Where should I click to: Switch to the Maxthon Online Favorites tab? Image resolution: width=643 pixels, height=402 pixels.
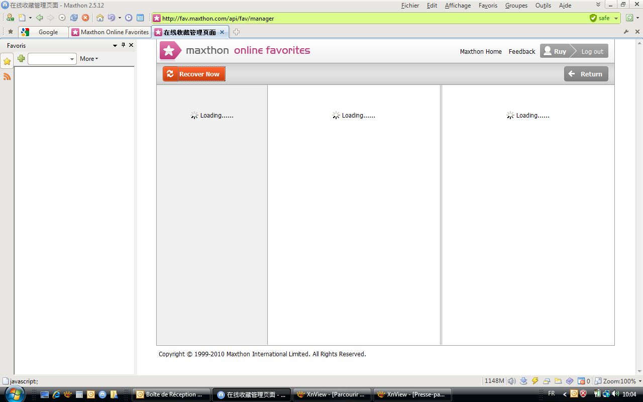110,32
